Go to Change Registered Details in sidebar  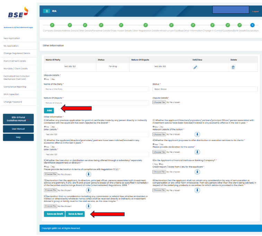coord(17,53)
